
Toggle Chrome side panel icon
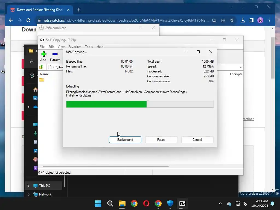pyautogui.click(x=252, y=20)
